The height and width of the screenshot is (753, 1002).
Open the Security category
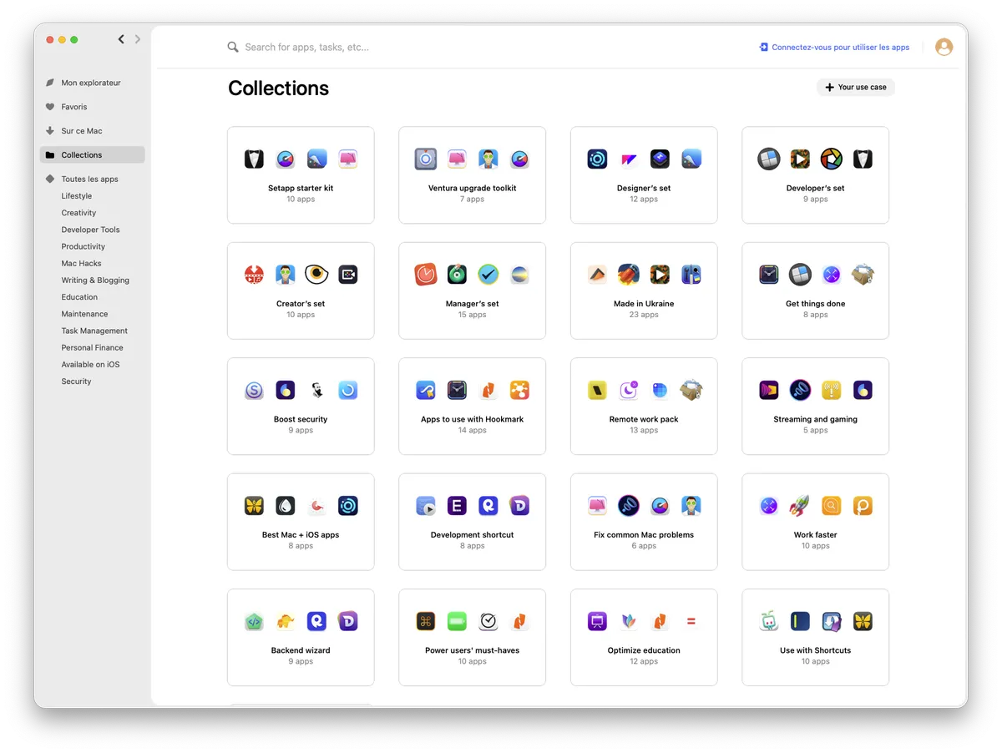[76, 382]
